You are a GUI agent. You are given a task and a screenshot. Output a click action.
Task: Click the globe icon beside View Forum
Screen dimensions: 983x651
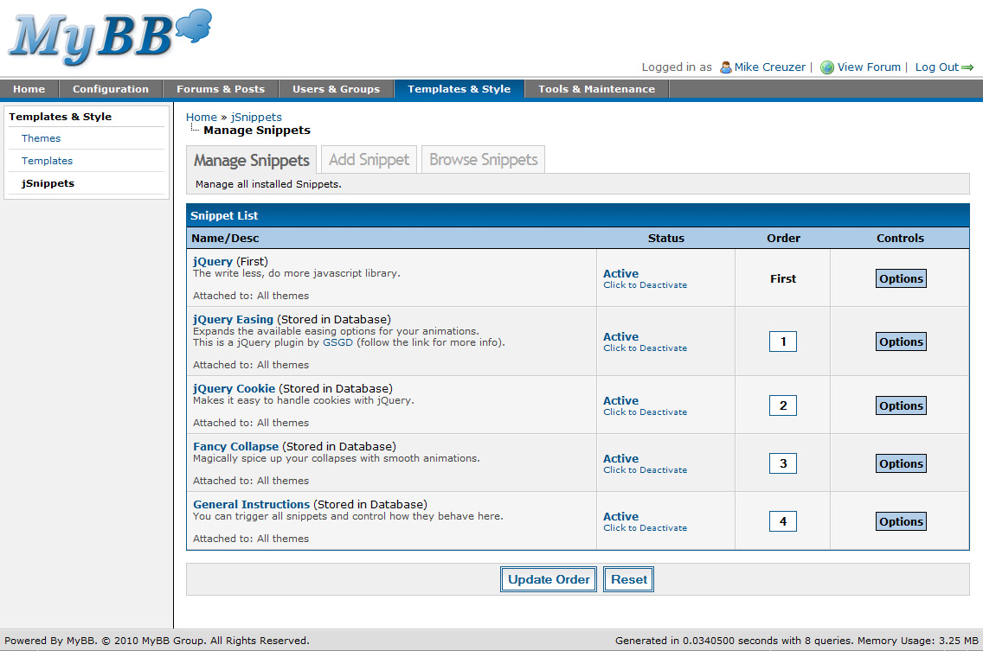(827, 67)
